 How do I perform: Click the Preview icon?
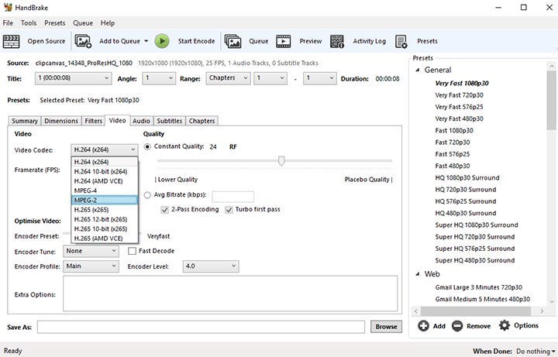point(284,41)
